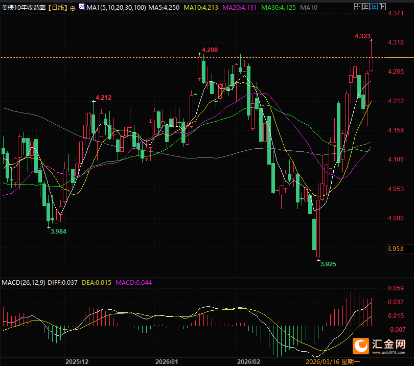Click the 3.984 low price annotation
Viewport: 414px width, 366px height.
tap(58, 232)
